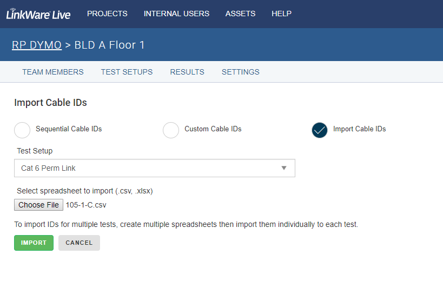Click the Choose File button
The image size is (443, 308).
click(39, 205)
